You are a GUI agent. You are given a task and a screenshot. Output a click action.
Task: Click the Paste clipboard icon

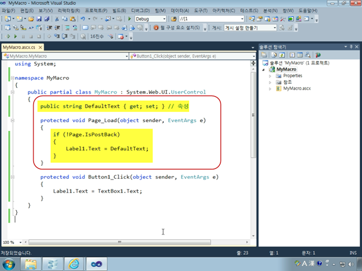pyautogui.click(x=73, y=19)
